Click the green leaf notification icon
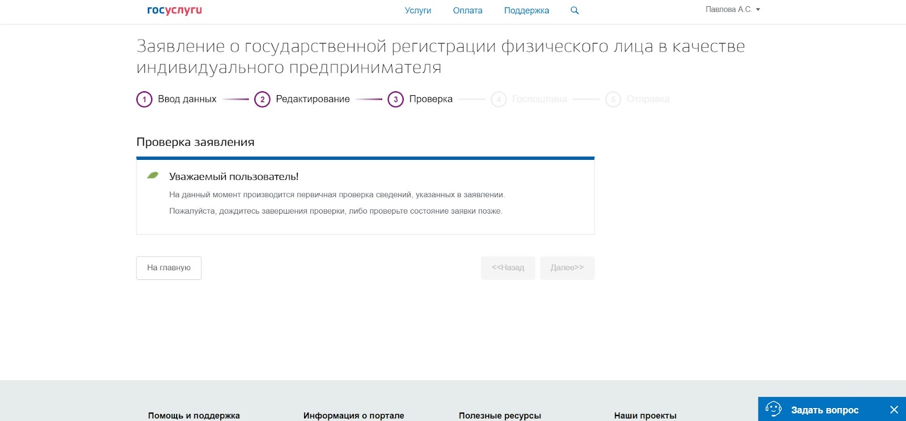The width and height of the screenshot is (906, 421). (153, 176)
